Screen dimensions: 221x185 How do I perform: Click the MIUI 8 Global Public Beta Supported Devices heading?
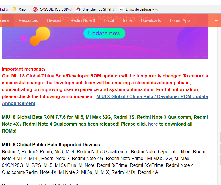(x=51, y=145)
